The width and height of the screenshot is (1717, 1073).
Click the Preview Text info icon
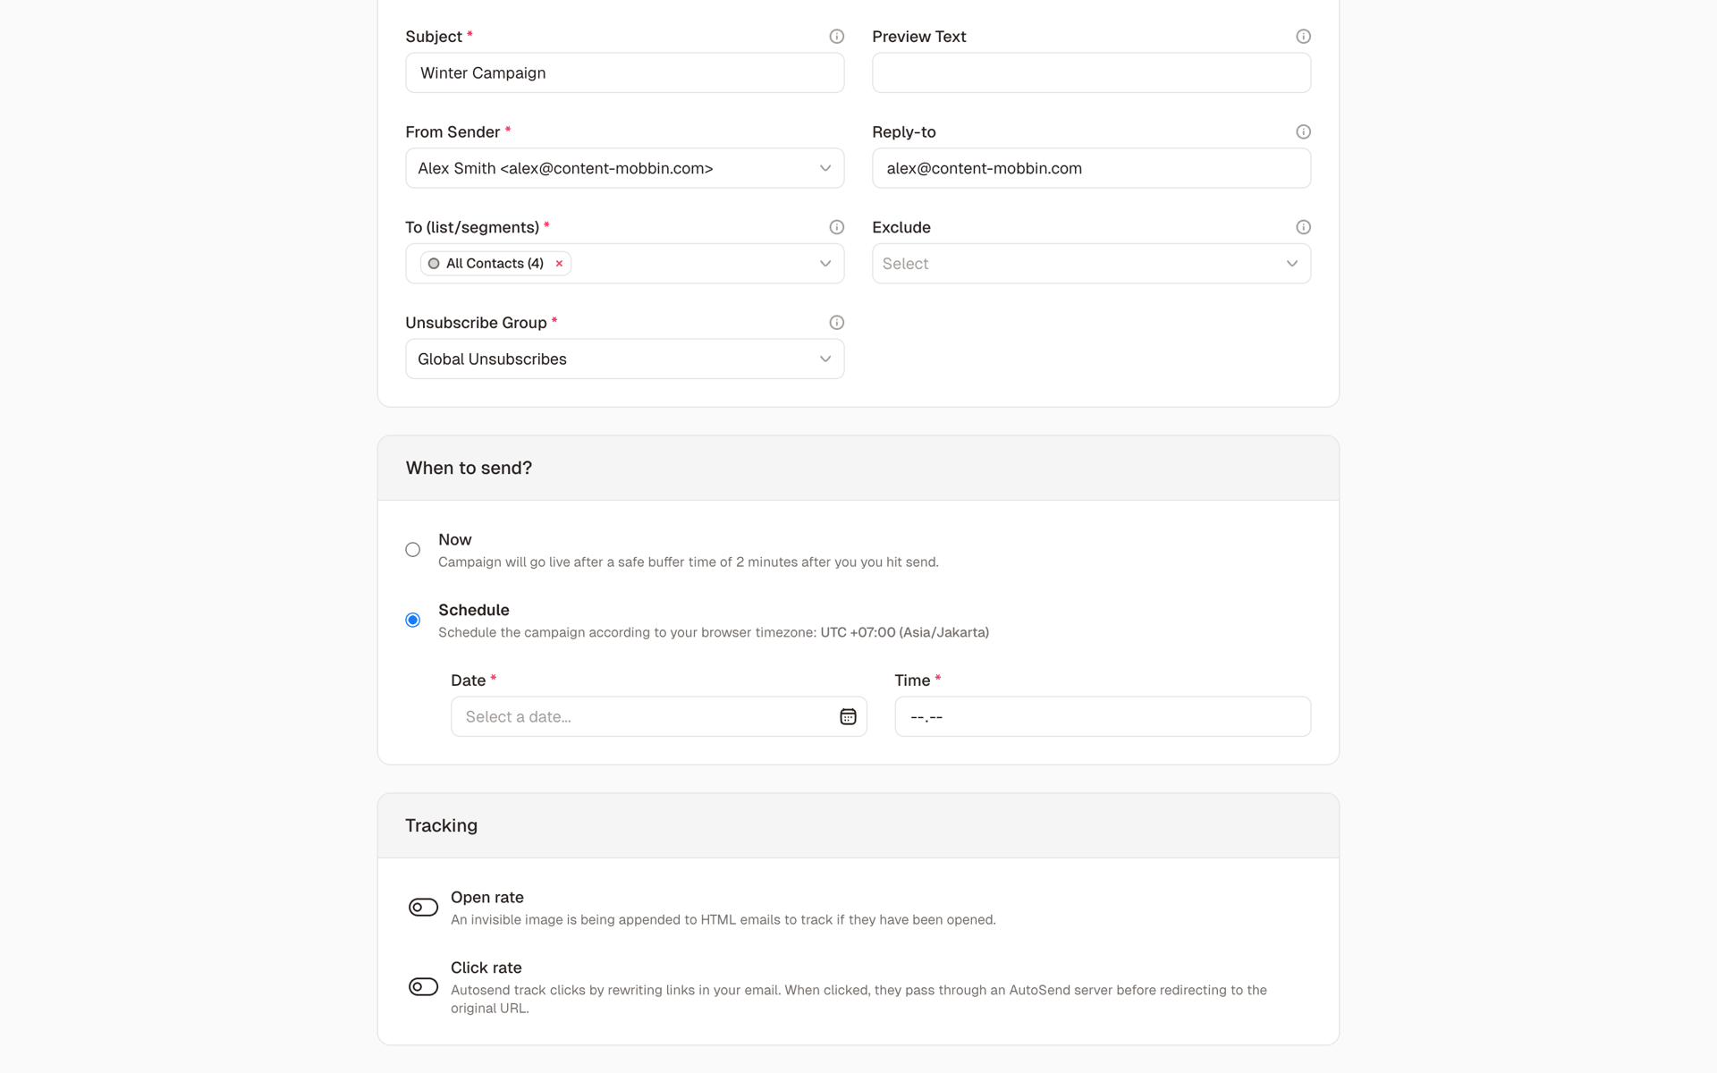click(1303, 37)
